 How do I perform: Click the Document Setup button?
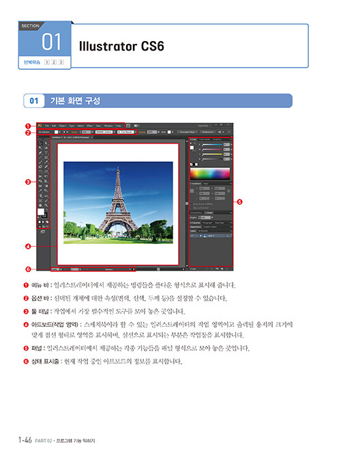tap(187, 132)
